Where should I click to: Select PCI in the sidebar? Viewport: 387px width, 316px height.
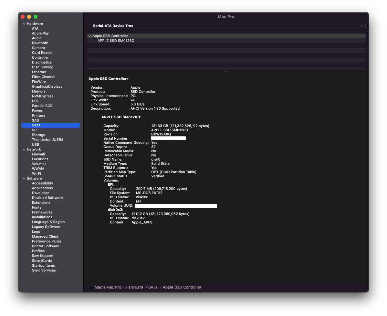[35, 101]
